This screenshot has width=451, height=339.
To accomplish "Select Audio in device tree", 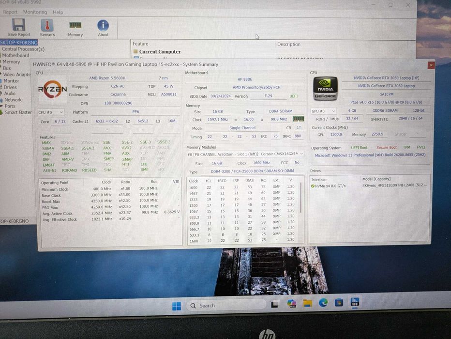I will click(10, 93).
